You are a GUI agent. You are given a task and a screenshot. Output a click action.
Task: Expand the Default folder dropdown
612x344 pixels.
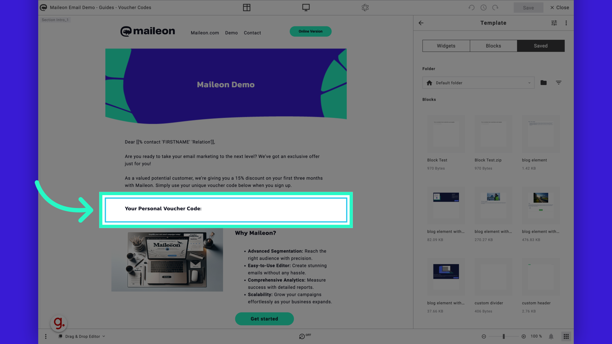click(x=478, y=83)
